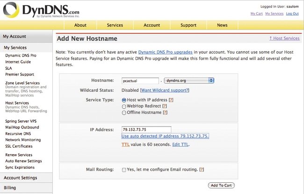Expand Account Settings sidebar section

coord(26,178)
